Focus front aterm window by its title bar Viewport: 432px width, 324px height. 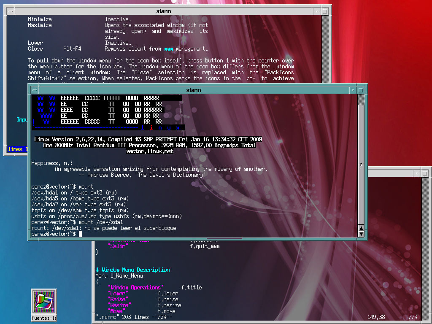click(194, 90)
